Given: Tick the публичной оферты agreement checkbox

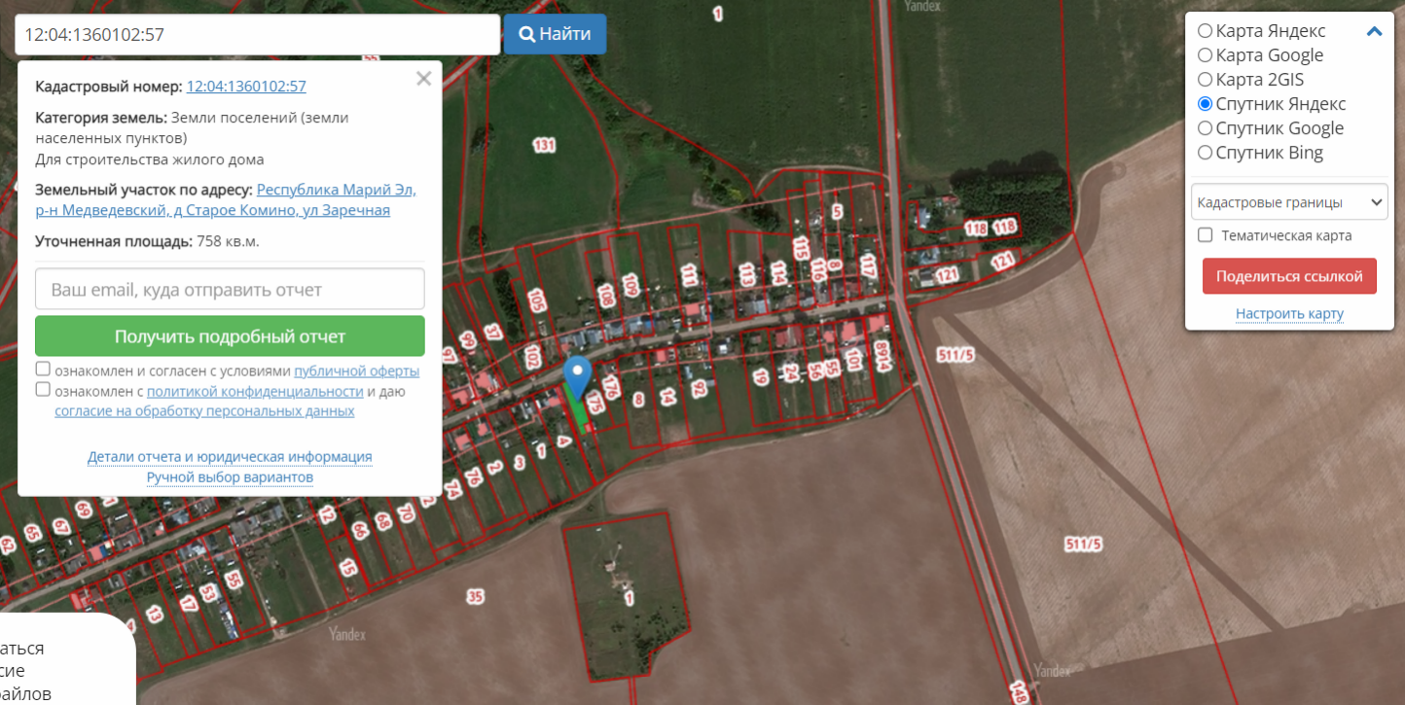Looking at the screenshot, I should click(x=43, y=370).
